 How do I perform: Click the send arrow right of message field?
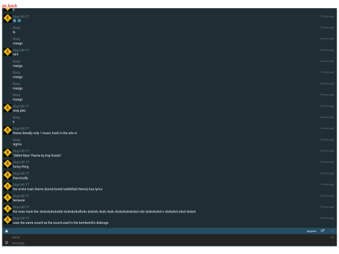pyautogui.click(x=333, y=243)
